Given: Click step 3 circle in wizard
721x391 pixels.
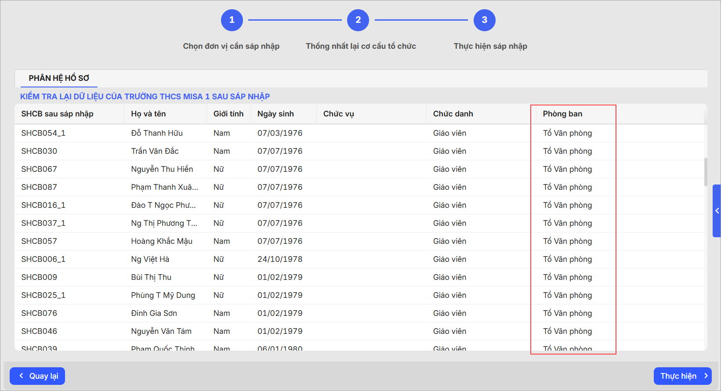Looking at the screenshot, I should coord(484,20).
